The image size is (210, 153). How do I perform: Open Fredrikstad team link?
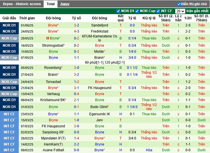click(99, 31)
